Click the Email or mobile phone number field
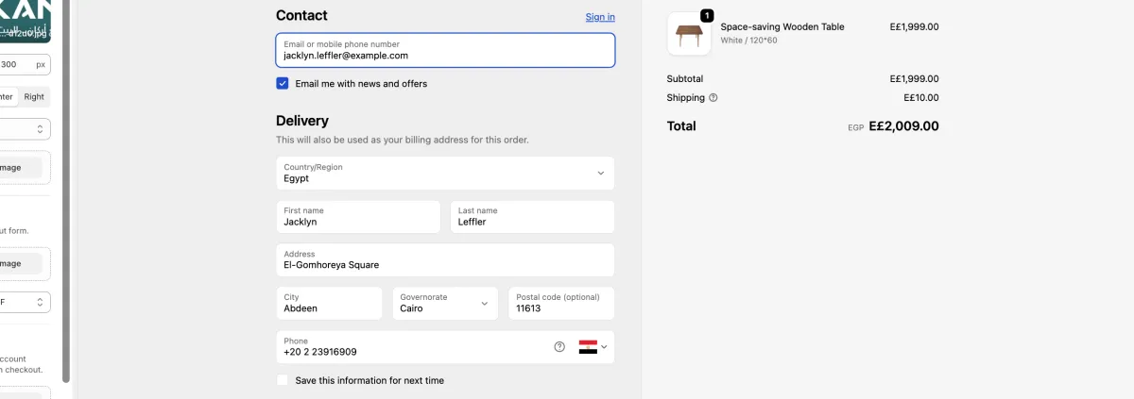This screenshot has height=399, width=1134. pos(444,50)
